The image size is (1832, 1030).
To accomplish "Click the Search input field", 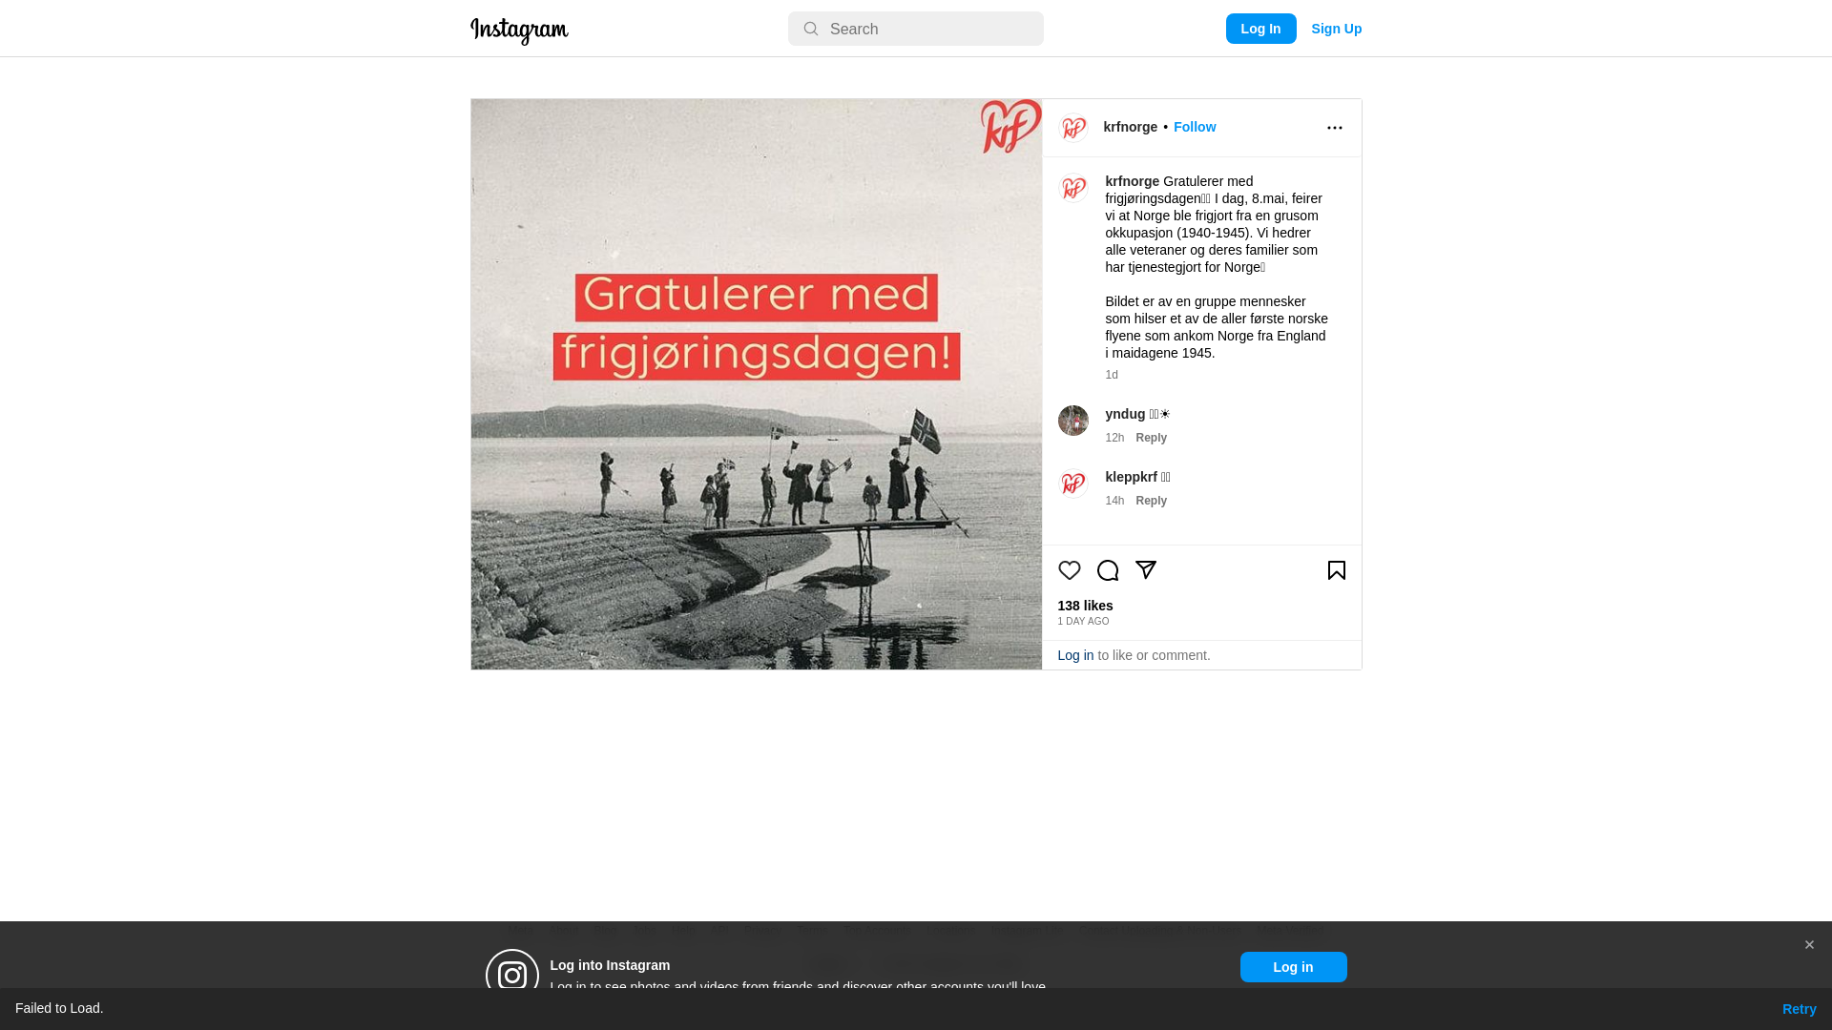I will [916, 29].
